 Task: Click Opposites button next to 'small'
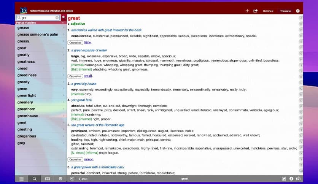tap(75, 76)
